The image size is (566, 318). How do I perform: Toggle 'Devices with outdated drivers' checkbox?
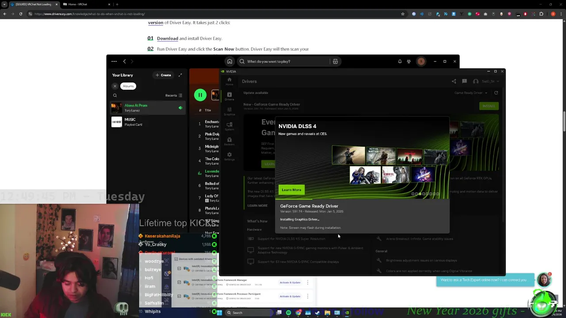pyautogui.click(x=176, y=259)
